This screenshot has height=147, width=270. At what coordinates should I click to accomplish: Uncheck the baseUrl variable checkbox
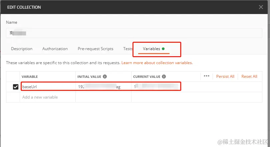(16, 87)
